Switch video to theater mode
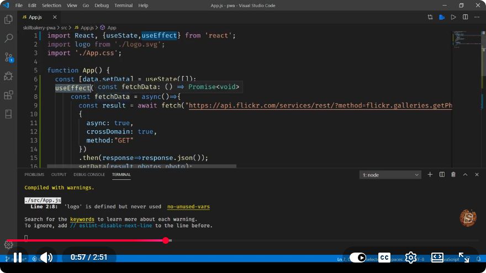 click(437, 258)
